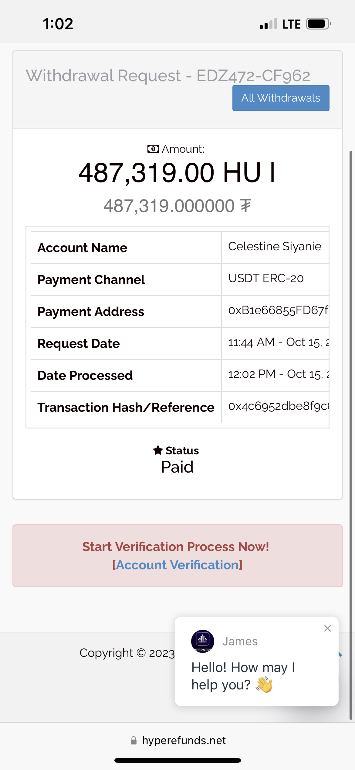Open the 'Hello! How may I help you?' message
This screenshot has height=770, width=355.
(243, 676)
